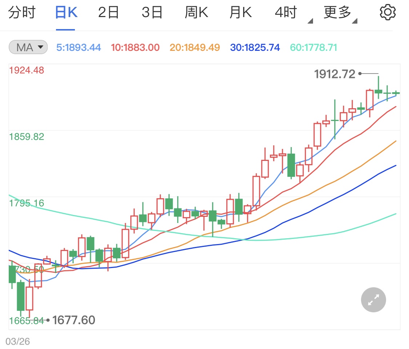Open the MA indicator dropdown
This screenshot has width=409, height=349.
click(28, 47)
